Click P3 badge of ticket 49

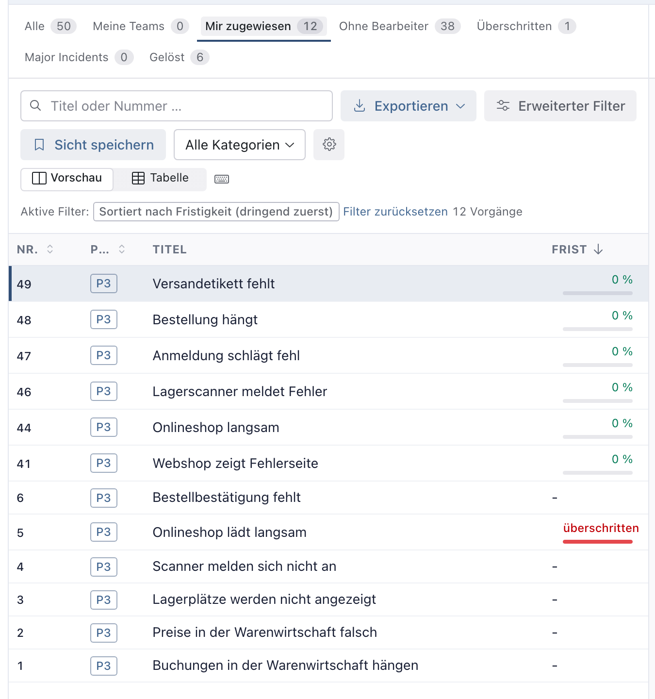click(104, 283)
